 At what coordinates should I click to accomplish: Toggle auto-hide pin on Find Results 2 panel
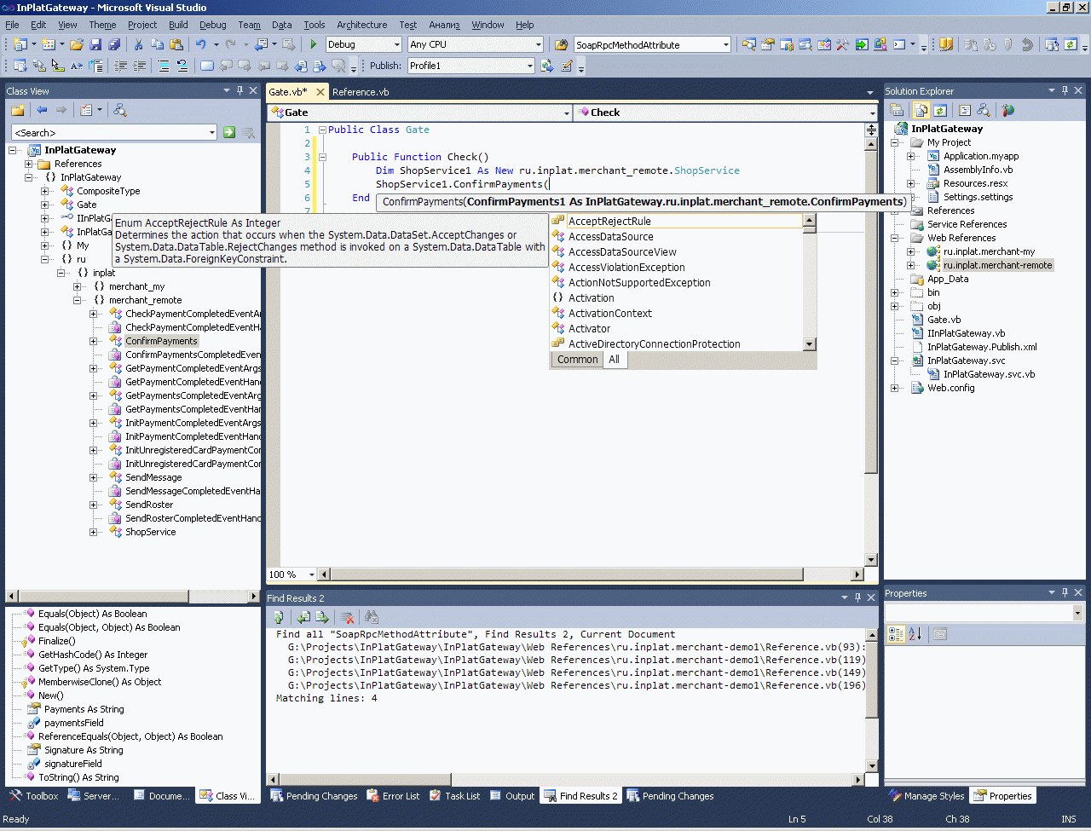[858, 597]
